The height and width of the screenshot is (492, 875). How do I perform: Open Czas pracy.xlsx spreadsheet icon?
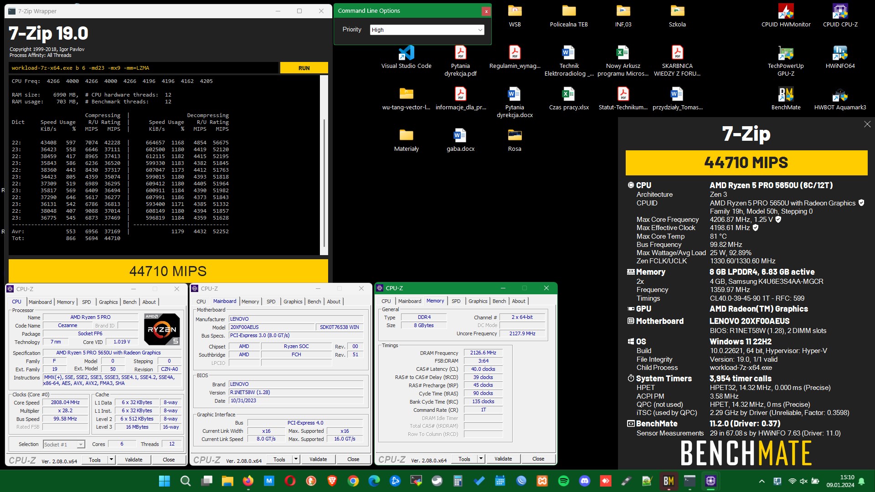tap(569, 98)
